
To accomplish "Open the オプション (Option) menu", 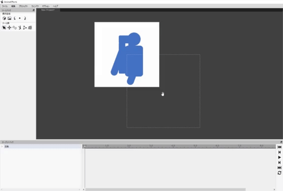I will pos(46,6).
